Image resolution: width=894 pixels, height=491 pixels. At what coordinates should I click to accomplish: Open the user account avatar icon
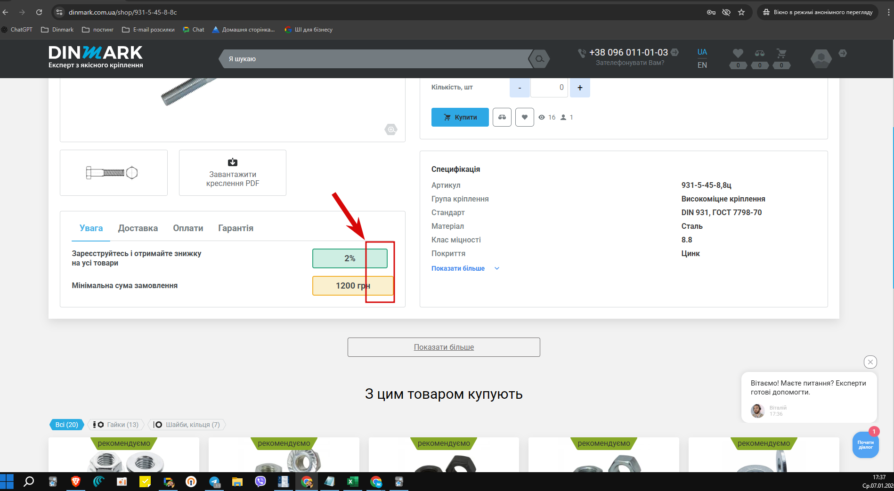point(821,59)
